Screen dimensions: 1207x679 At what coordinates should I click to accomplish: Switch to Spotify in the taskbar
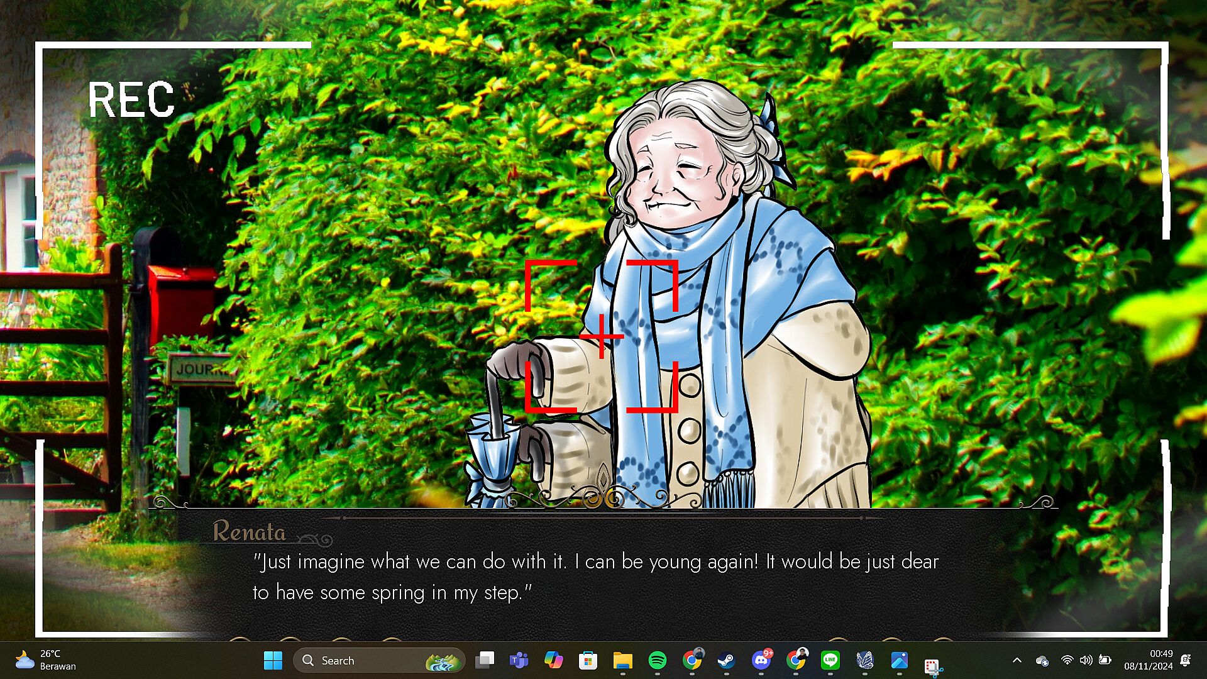click(x=657, y=660)
